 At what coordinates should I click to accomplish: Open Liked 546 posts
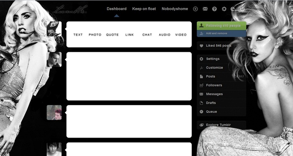coord(221,46)
